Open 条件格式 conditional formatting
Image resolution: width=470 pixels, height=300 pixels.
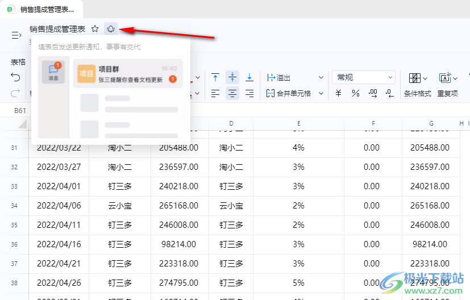tap(417, 84)
